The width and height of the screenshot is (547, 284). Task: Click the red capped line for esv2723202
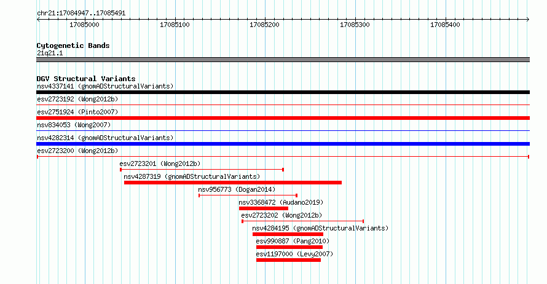point(303,221)
